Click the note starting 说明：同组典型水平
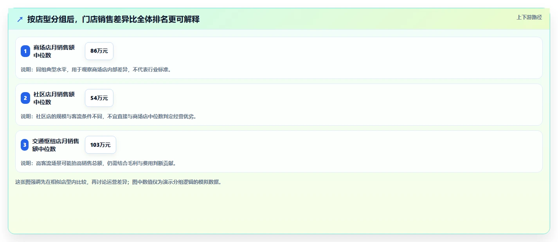 96,70
